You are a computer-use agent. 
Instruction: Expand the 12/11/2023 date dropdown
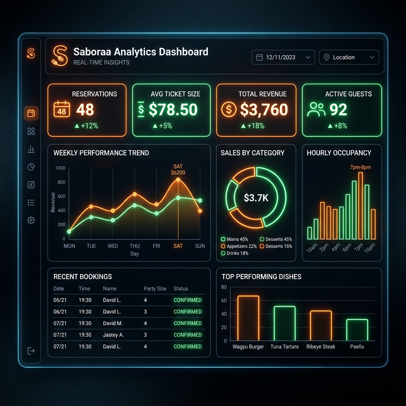(x=283, y=57)
